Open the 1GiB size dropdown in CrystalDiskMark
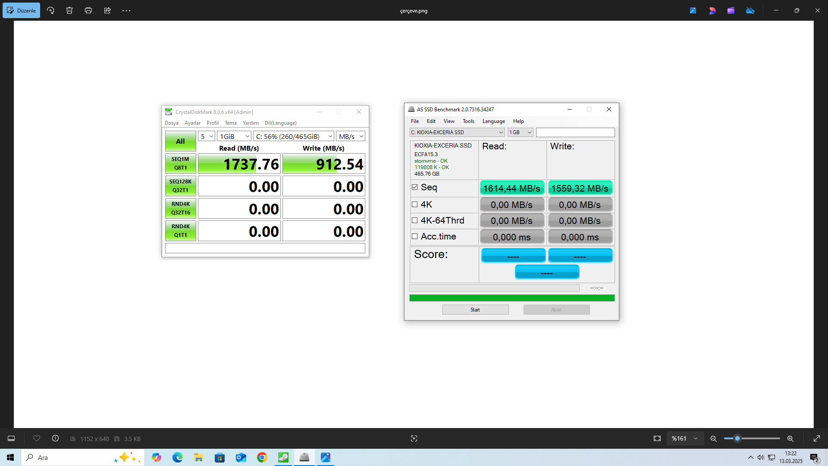 (234, 136)
